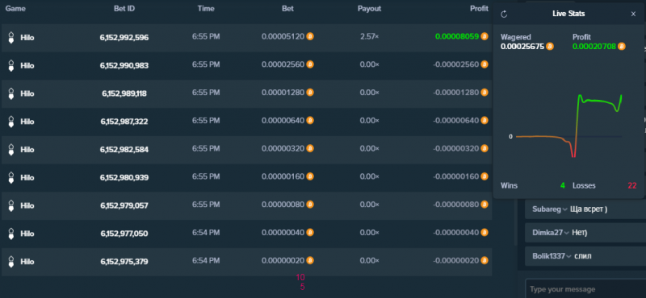Click Hilo game icon for bet 6,152,975,379
Screen dimensions: 646x298
[x=11, y=262]
